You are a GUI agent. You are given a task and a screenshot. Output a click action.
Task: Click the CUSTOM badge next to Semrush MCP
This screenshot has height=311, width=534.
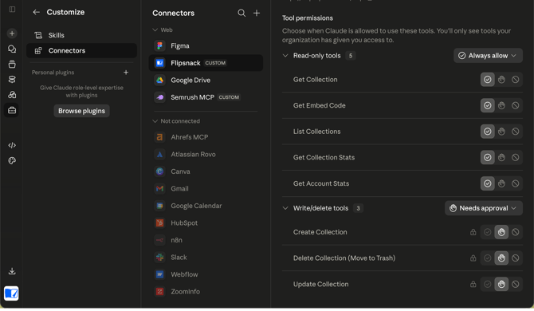coord(229,97)
